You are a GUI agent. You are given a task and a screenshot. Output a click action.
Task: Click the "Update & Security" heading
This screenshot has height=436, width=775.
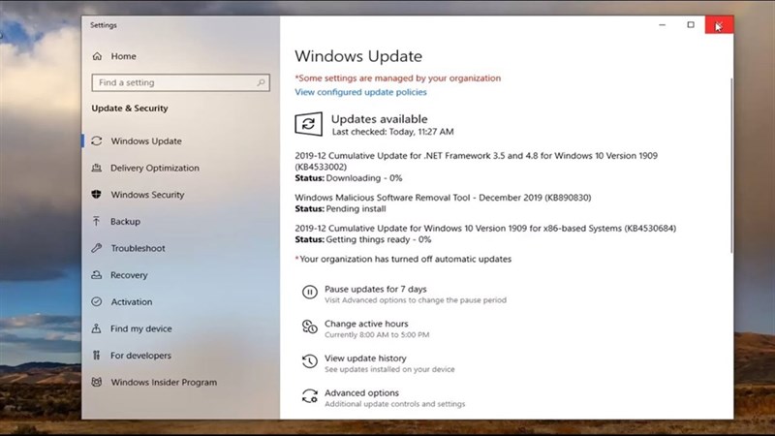click(130, 109)
